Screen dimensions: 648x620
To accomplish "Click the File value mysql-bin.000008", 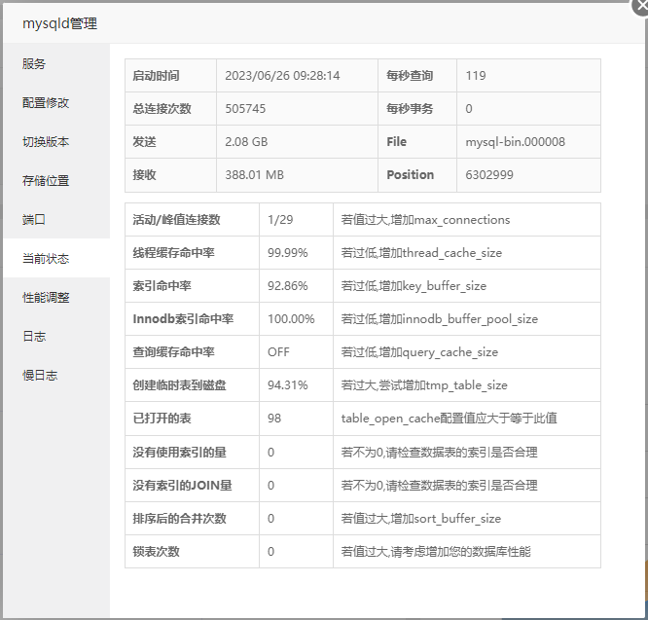I will tap(516, 142).
